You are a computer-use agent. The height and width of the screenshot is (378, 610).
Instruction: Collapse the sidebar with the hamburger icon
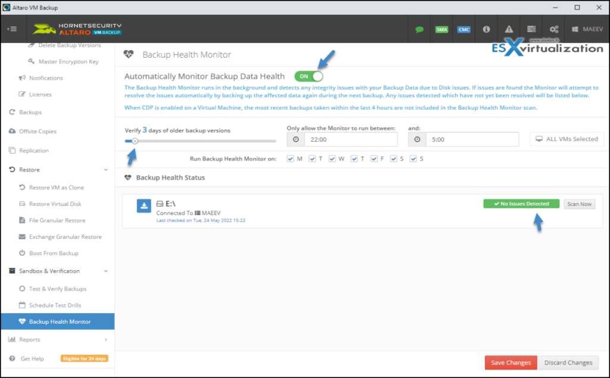click(x=13, y=29)
